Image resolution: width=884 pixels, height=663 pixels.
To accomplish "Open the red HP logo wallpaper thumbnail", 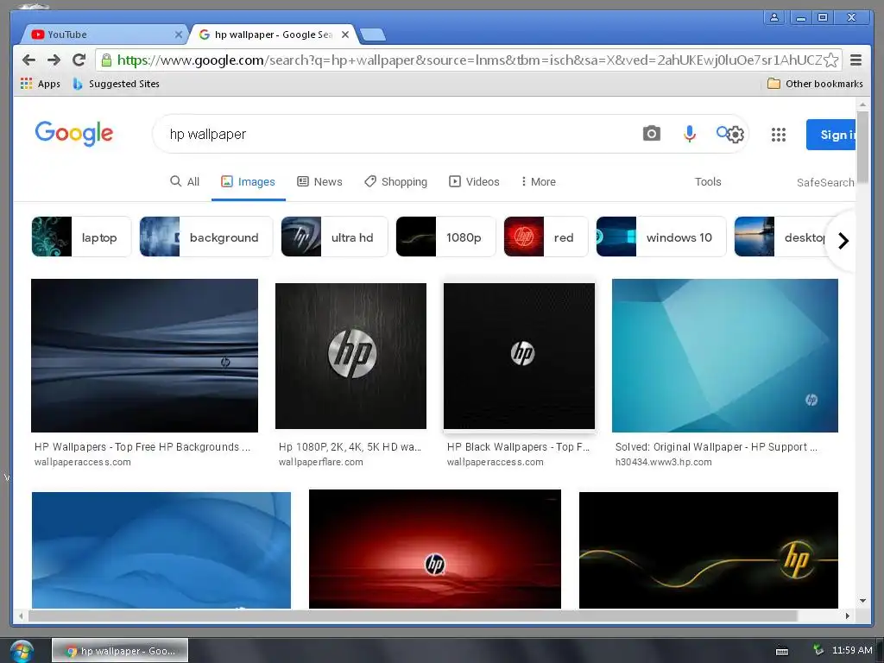I will pos(435,549).
